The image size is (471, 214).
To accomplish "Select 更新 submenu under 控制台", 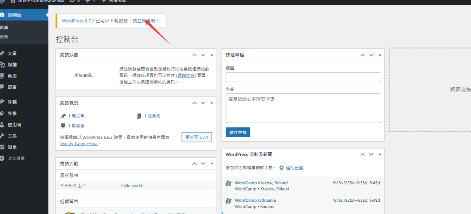I will (x=4, y=37).
